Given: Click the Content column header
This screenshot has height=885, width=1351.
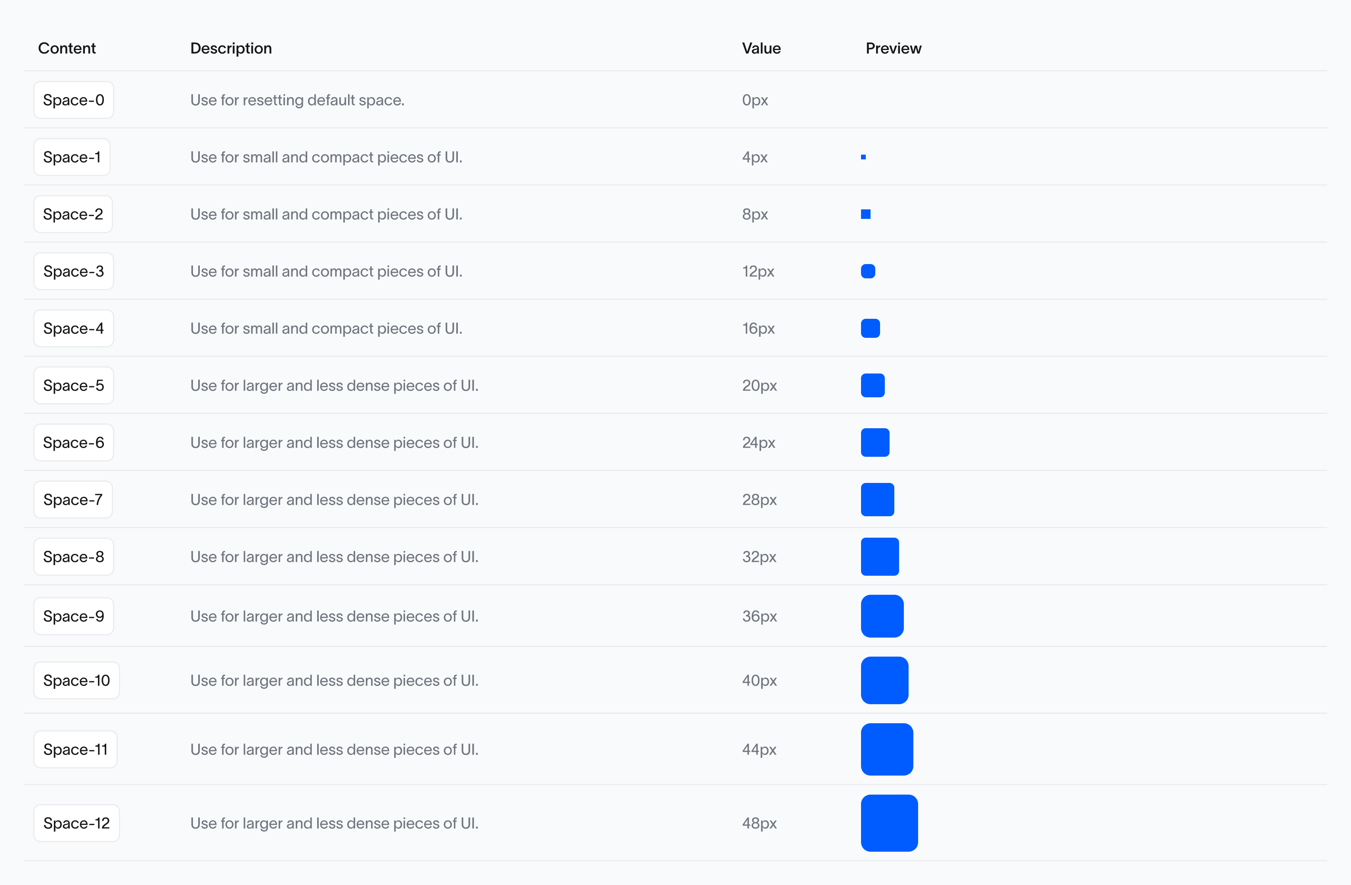Looking at the screenshot, I should [67, 48].
